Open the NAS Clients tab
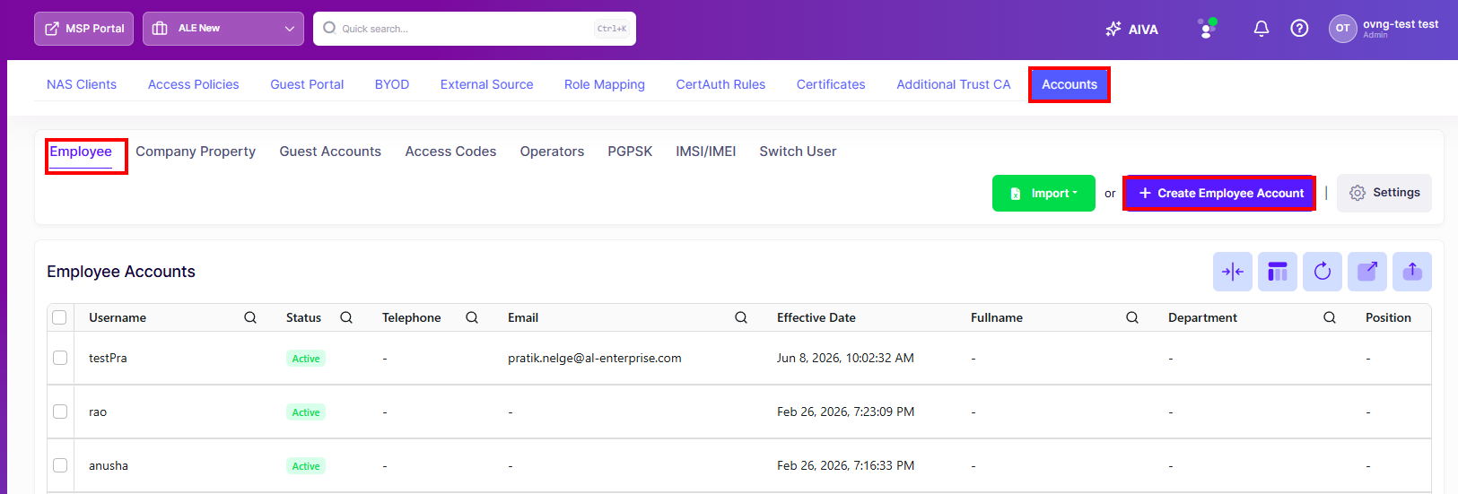Screen dimensions: 1458x494 click(82, 84)
